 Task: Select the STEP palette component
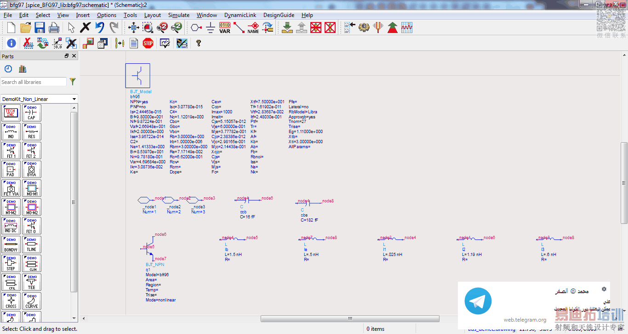pos(11,263)
